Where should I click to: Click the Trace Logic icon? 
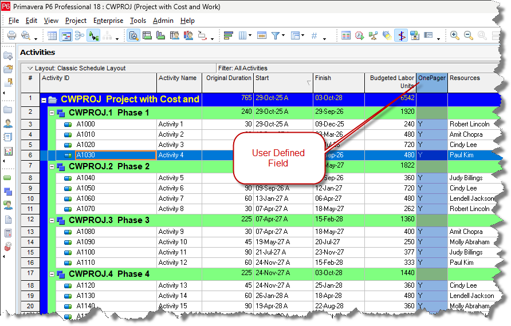pyautogui.click(x=202, y=35)
